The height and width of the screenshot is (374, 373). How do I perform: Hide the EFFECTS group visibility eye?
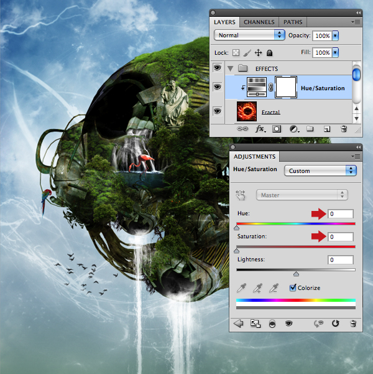coord(217,68)
